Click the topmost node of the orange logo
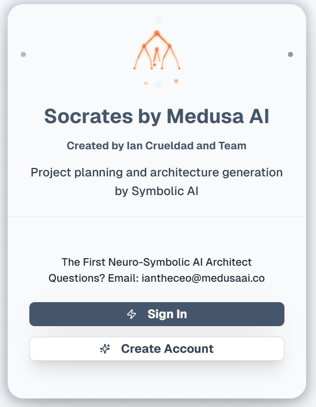316x407 pixels. tap(156, 33)
